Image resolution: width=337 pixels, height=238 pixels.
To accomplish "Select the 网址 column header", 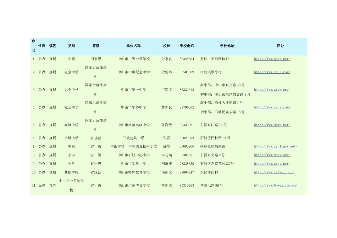I will [x=280, y=46].
